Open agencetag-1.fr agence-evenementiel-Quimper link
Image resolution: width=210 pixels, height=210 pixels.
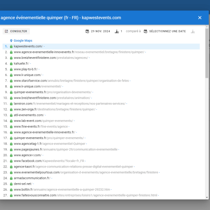(x=50, y=144)
